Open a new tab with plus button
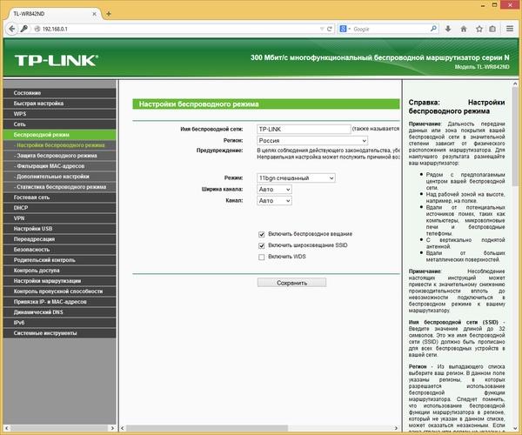 pos(109,14)
